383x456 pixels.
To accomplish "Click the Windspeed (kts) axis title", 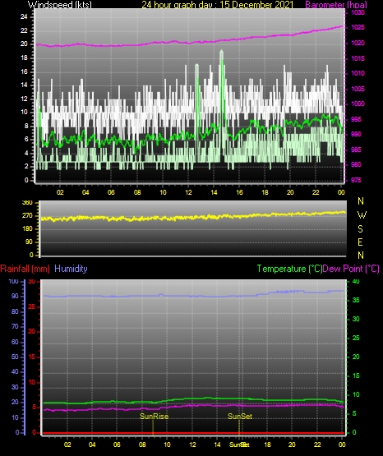I will pyautogui.click(x=60, y=4).
